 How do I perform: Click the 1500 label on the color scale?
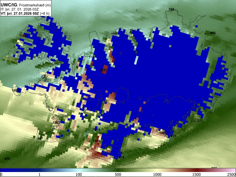[196, 175]
